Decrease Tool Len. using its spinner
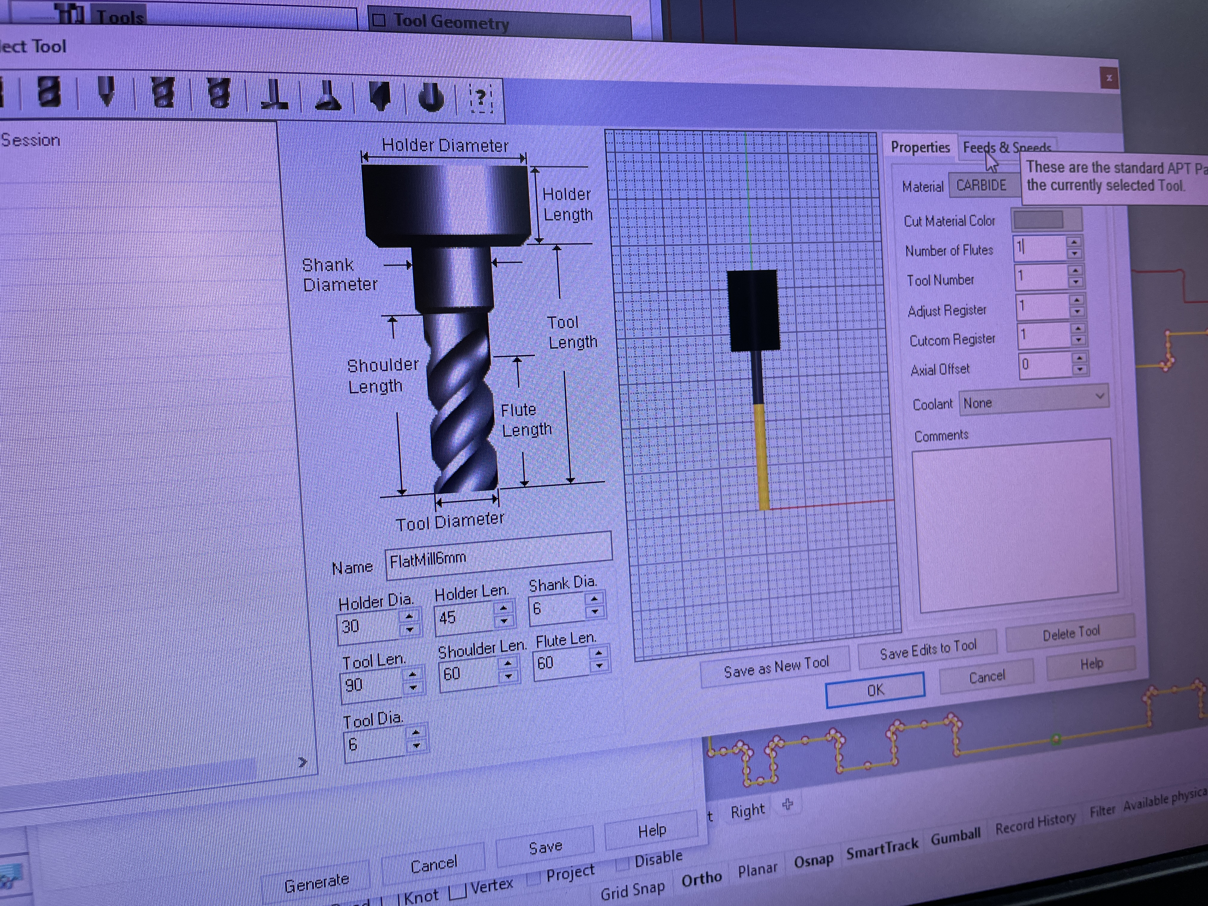The width and height of the screenshot is (1208, 906). pyautogui.click(x=413, y=687)
